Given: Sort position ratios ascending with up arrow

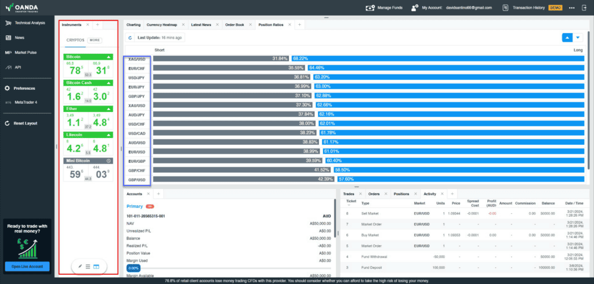Looking at the screenshot, I should tap(567, 38).
